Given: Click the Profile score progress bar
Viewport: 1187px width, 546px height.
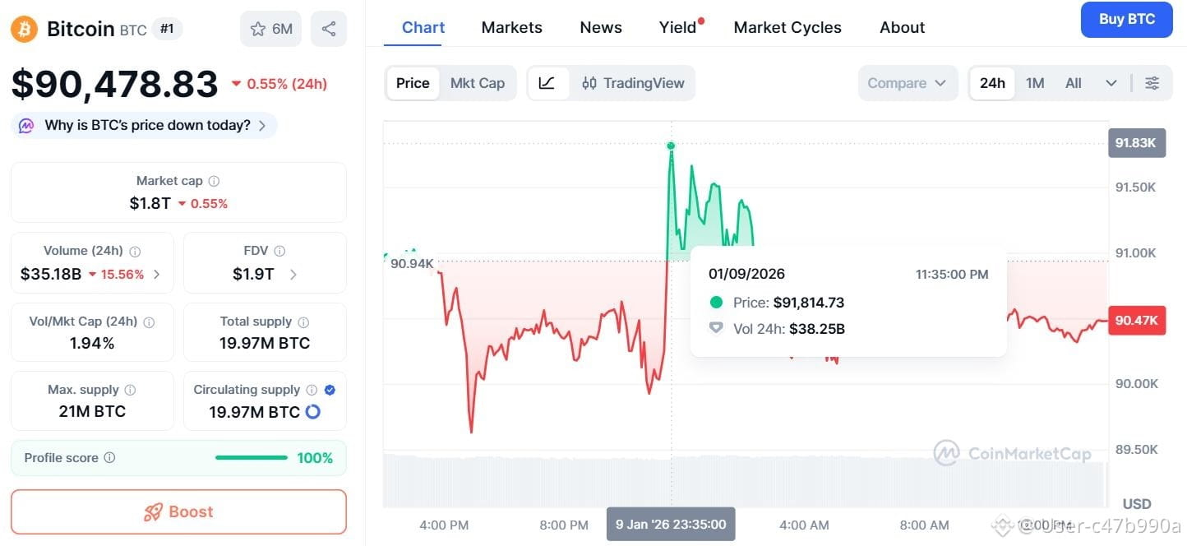Looking at the screenshot, I should pos(252,458).
